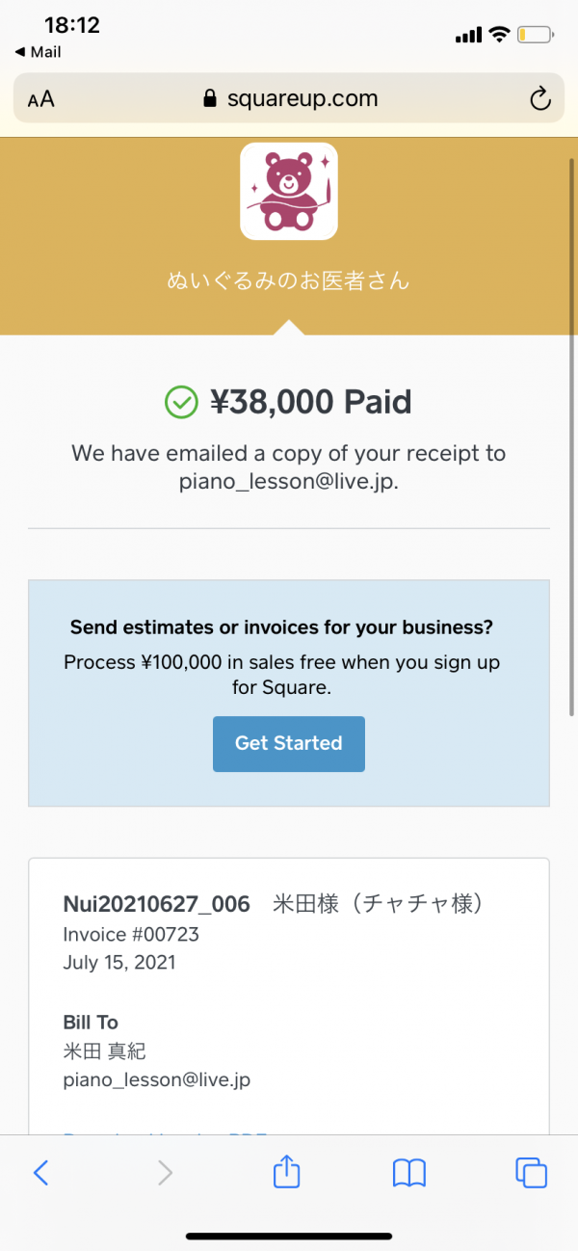Open the share sheet icon

tap(287, 1170)
